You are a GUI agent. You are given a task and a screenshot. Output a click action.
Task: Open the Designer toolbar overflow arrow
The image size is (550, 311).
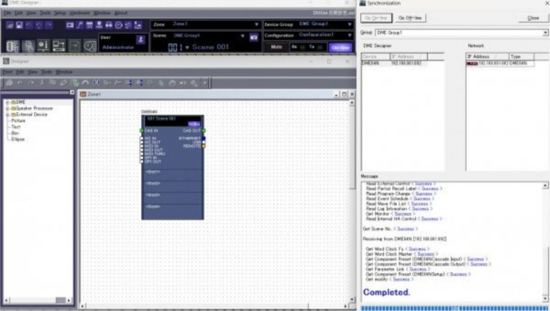pyautogui.click(x=205, y=83)
